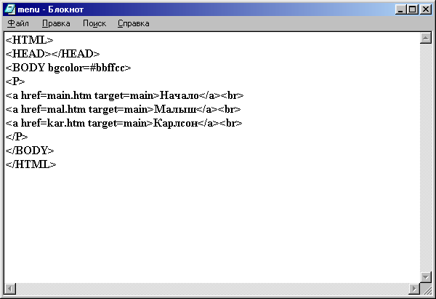
Task: Click the <HTML> opening tag line
Action: click(x=29, y=40)
